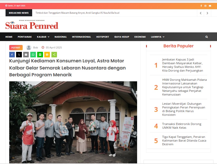217x165 pixels.
Task: Open the search icon in navbar
Action: pyautogui.click(x=206, y=37)
